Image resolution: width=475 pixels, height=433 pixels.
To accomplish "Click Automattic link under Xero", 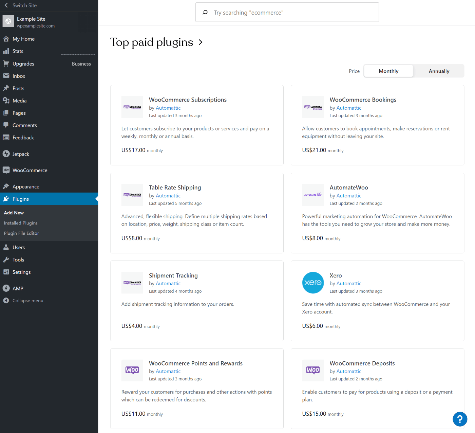I will coord(349,284).
